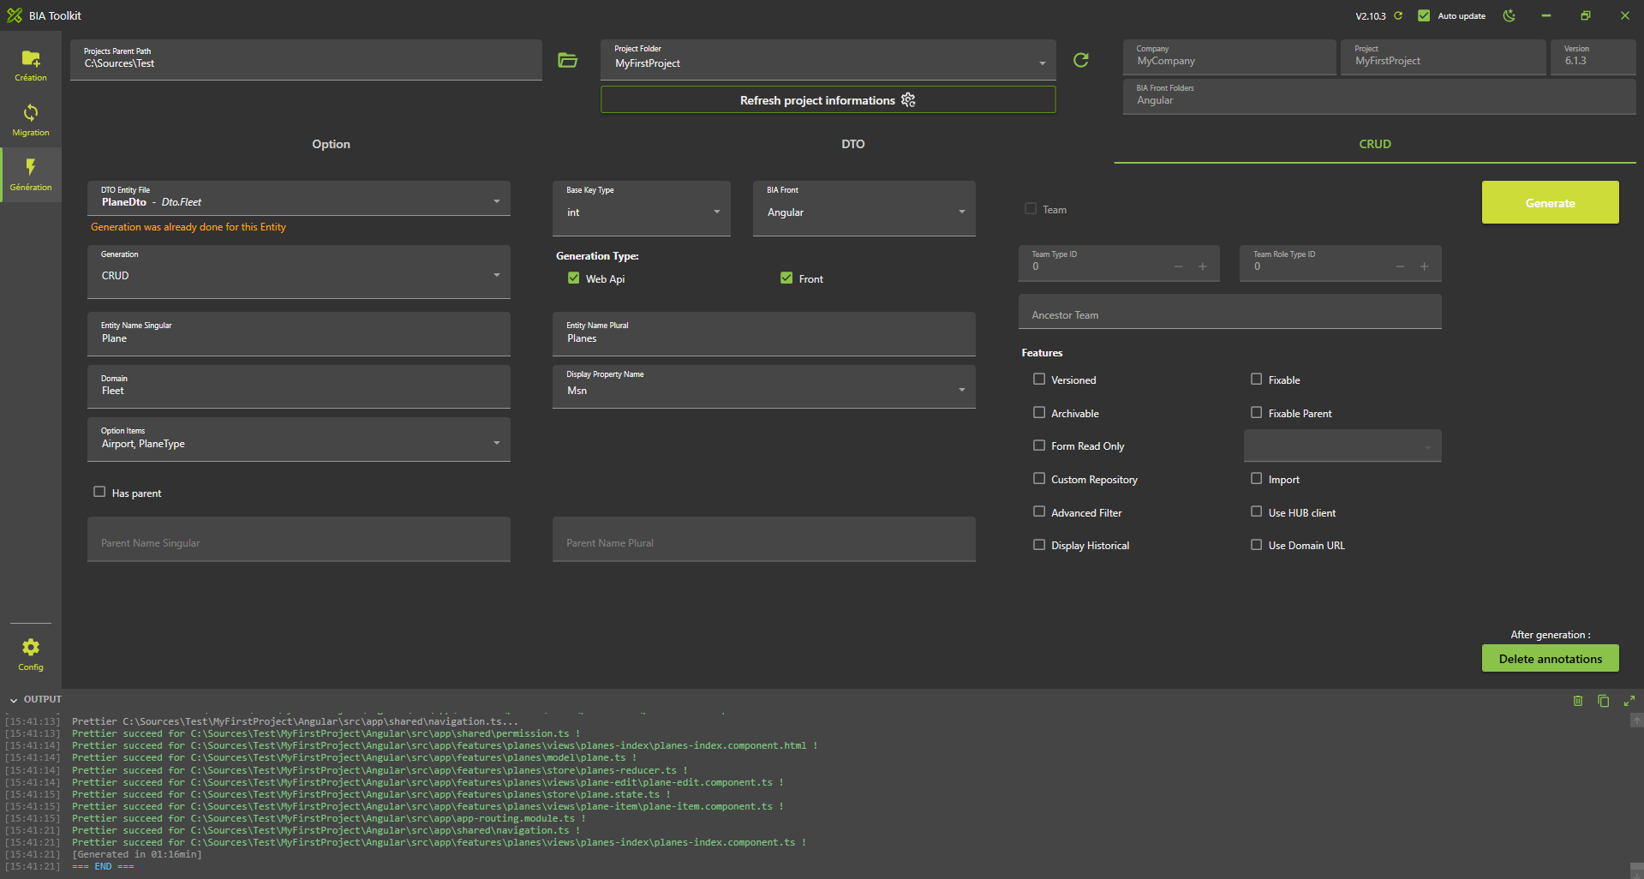Enable the Use Domain URL feature
Image resolution: width=1644 pixels, height=879 pixels.
pos(1257,545)
